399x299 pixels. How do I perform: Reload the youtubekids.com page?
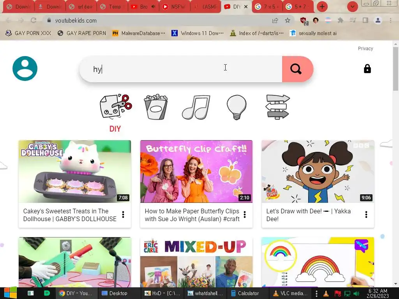(34, 20)
